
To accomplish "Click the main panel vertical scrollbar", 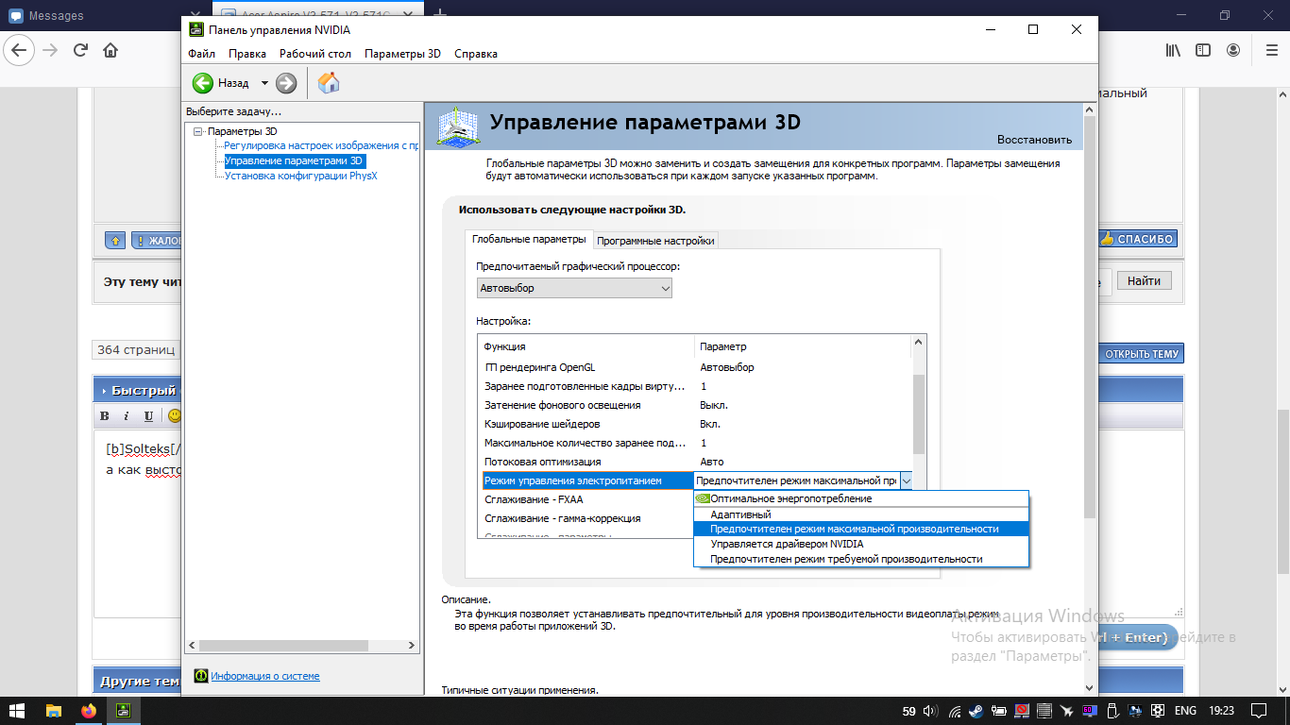I will (x=1090, y=316).
